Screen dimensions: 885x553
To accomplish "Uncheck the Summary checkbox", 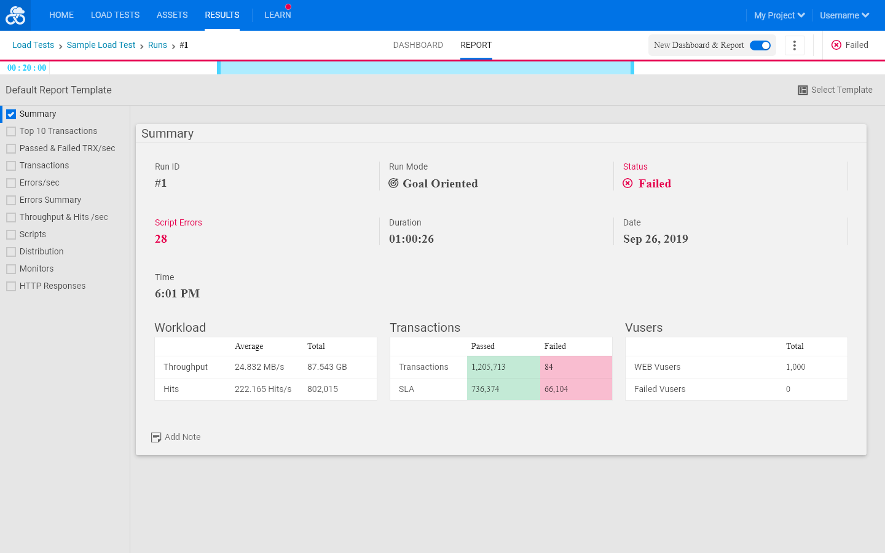I will (x=11, y=114).
